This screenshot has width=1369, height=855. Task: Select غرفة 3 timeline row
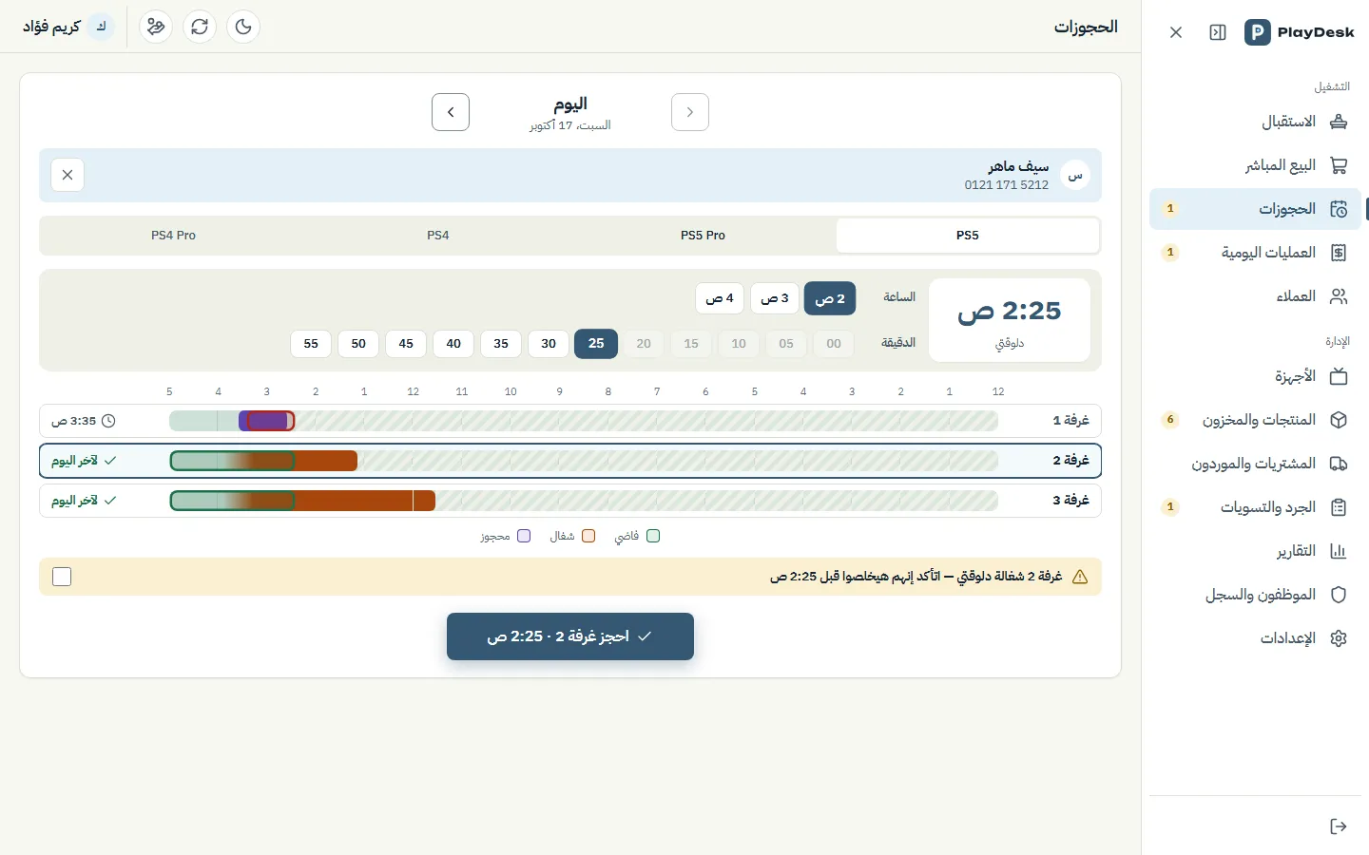(570, 500)
